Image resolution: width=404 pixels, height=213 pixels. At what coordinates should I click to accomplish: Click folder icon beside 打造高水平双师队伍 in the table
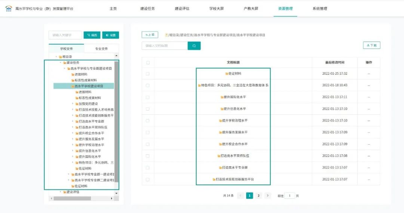pyautogui.click(x=219, y=156)
